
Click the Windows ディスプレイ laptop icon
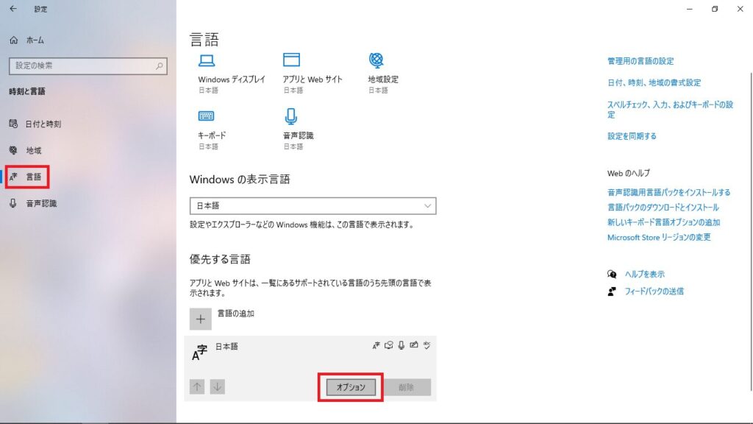click(207, 60)
